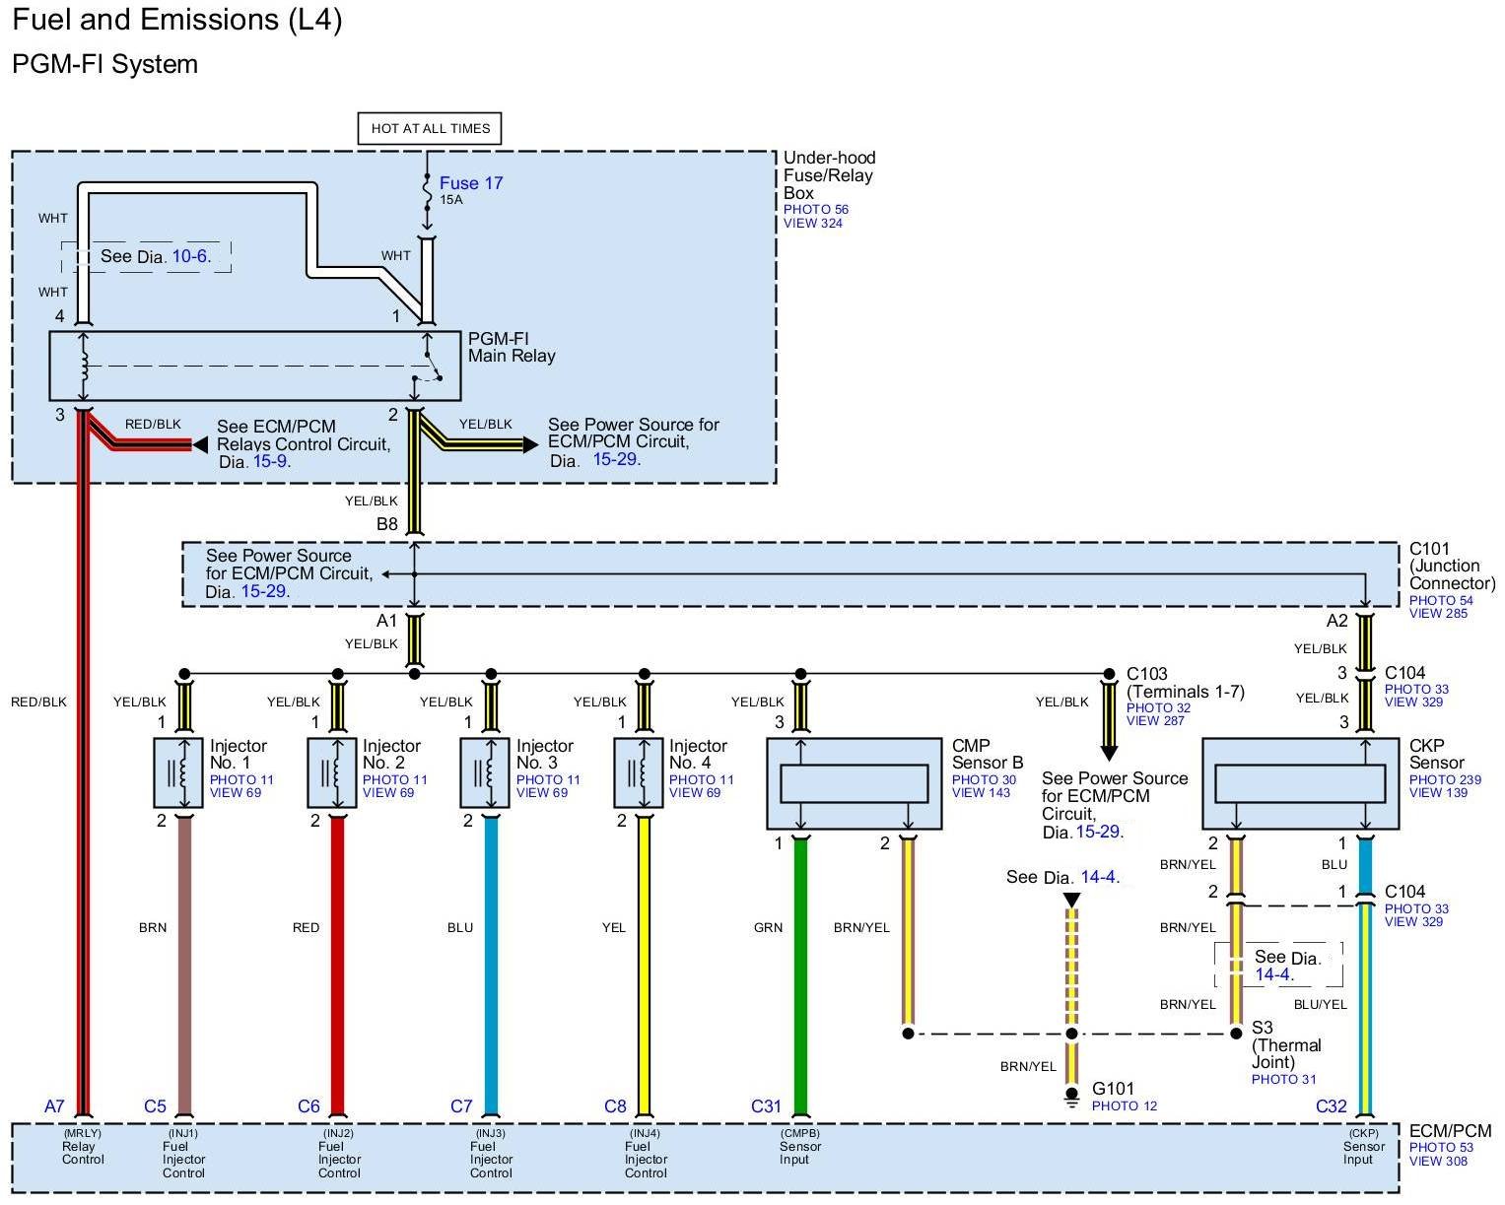
Task: Click the S3 thermal joint splice dot
Action: tap(1236, 1034)
